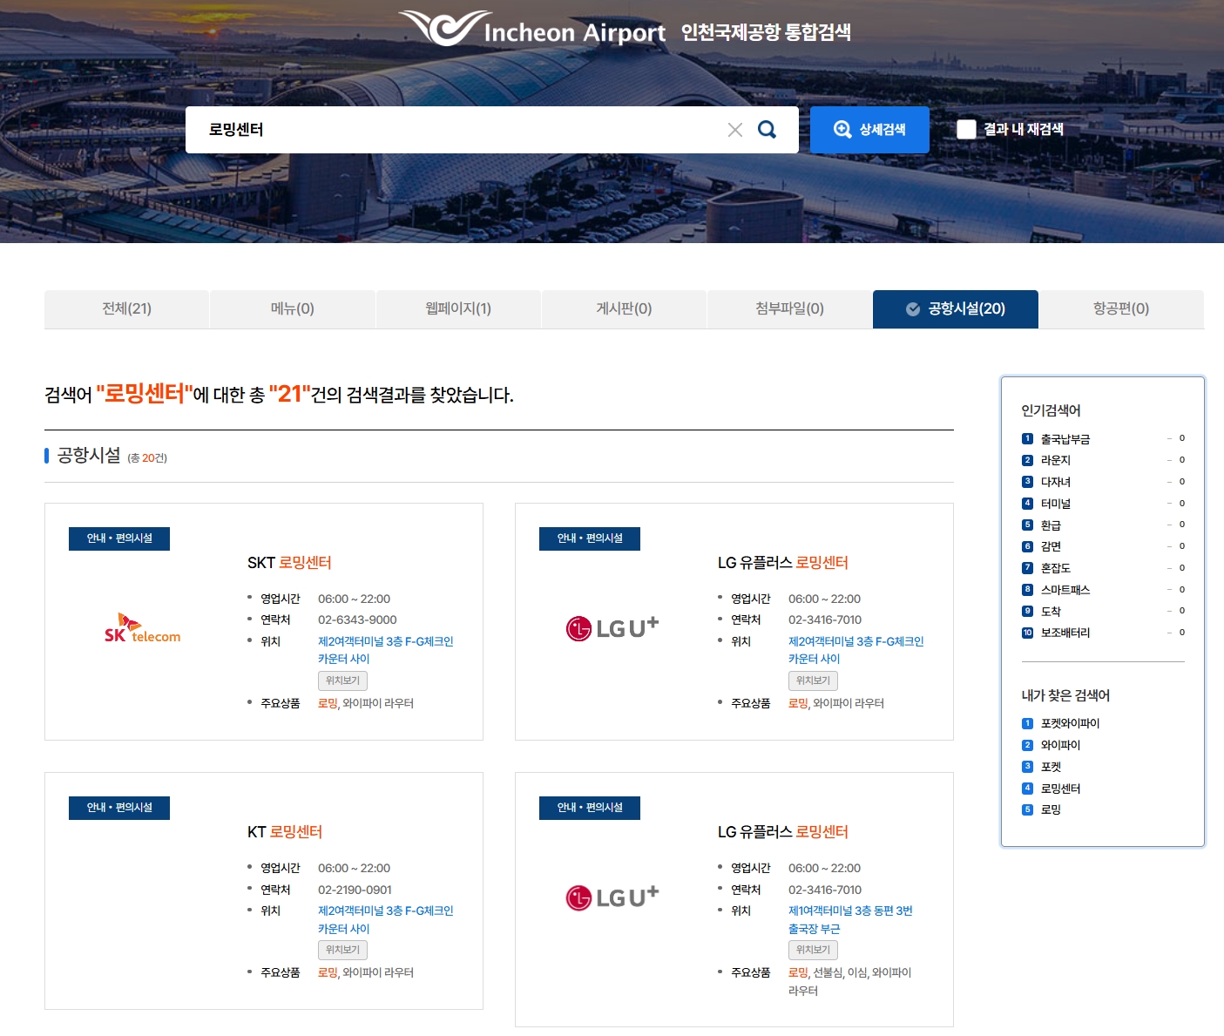1224x1036 pixels.
Task: Open the KT card location link
Action: [x=385, y=919]
